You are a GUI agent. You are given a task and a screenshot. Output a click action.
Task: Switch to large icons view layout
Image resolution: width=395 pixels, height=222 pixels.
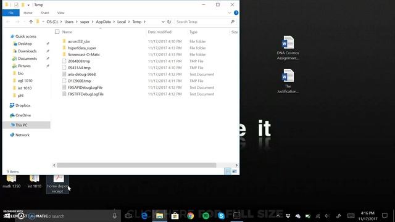click(x=235, y=171)
